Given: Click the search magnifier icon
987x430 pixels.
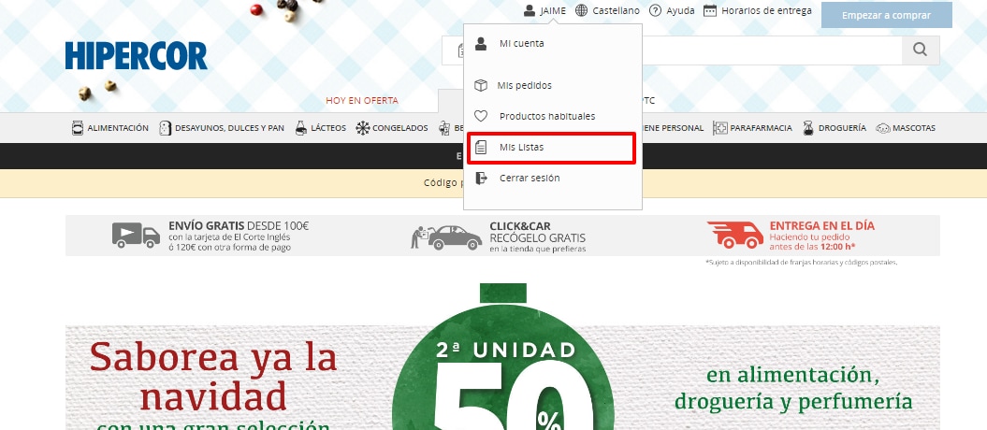Looking at the screenshot, I should coord(921,50).
